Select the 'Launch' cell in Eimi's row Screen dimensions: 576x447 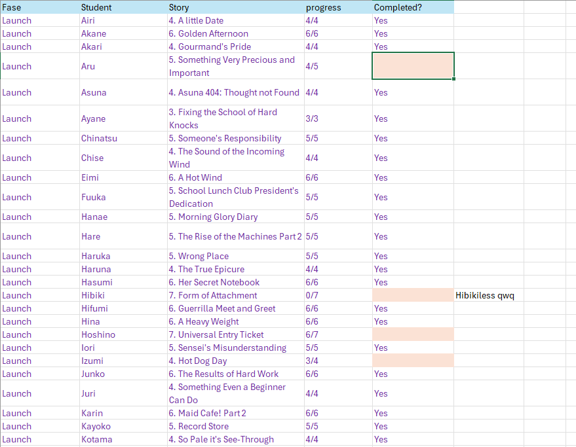point(40,177)
